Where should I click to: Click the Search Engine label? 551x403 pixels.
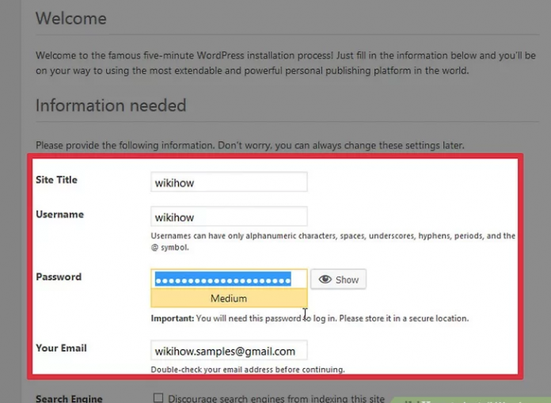click(x=69, y=398)
